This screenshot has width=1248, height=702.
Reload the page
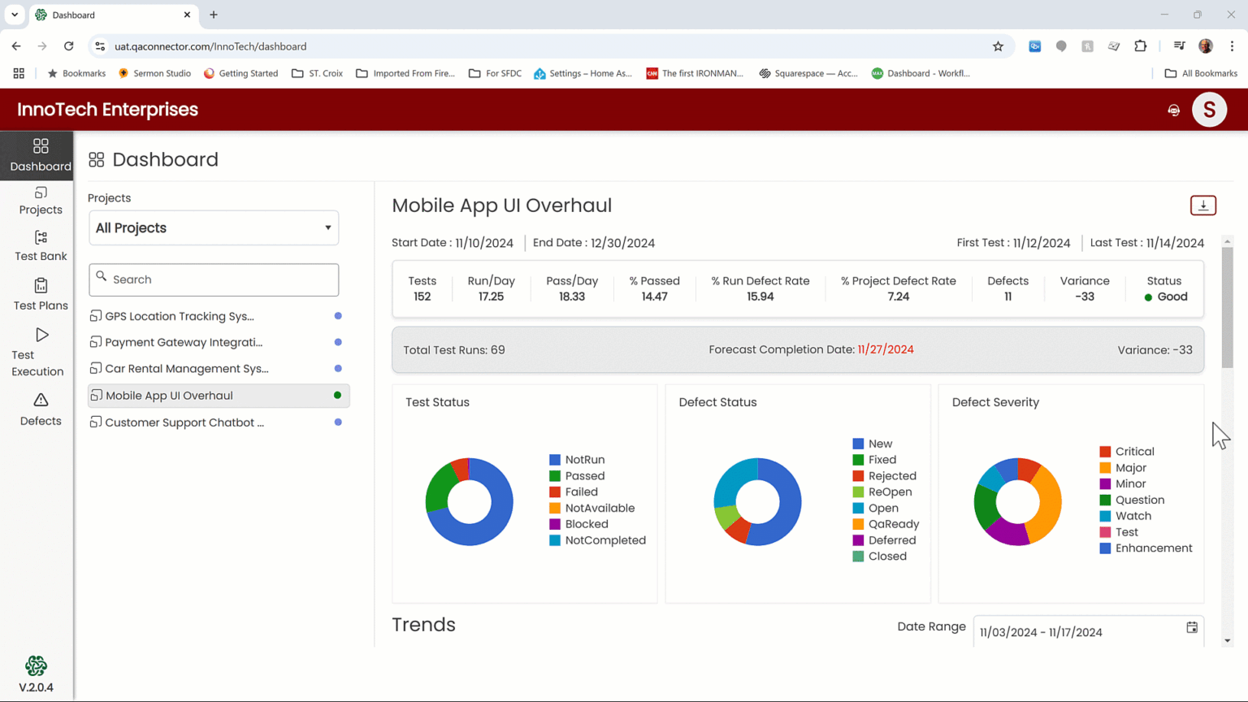(x=69, y=46)
